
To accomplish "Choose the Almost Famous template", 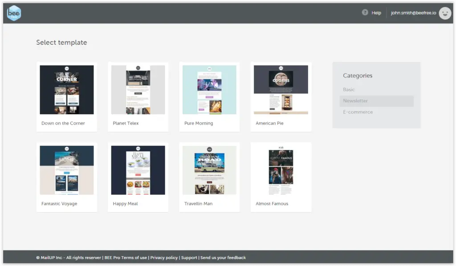I will click(x=281, y=170).
